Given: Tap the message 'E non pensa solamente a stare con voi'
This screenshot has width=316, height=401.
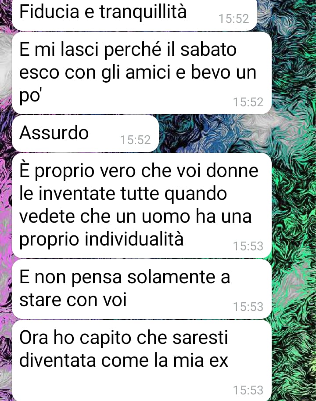Looking at the screenshot, I should click(141, 289).
